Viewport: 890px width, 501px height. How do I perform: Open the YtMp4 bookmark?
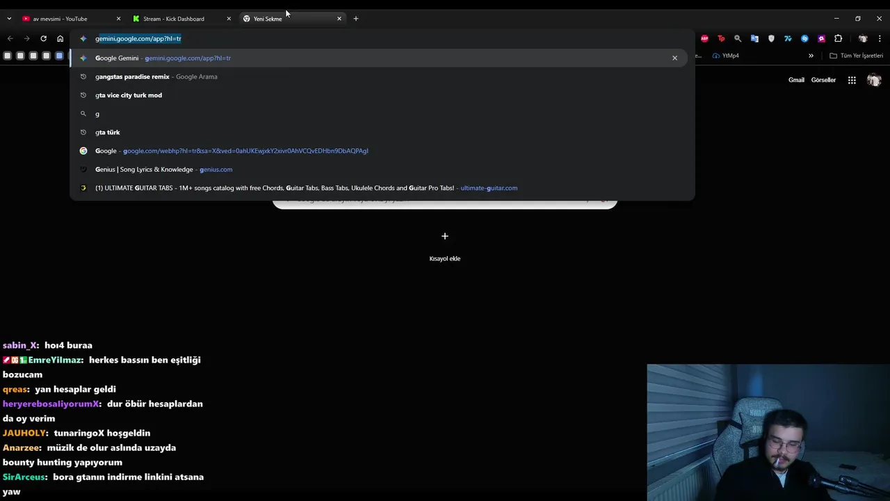point(726,56)
